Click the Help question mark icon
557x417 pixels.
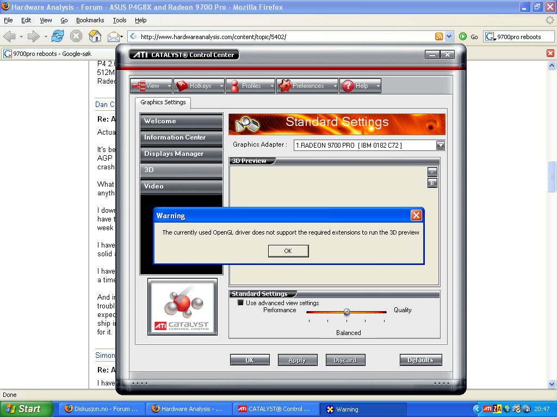(x=348, y=86)
